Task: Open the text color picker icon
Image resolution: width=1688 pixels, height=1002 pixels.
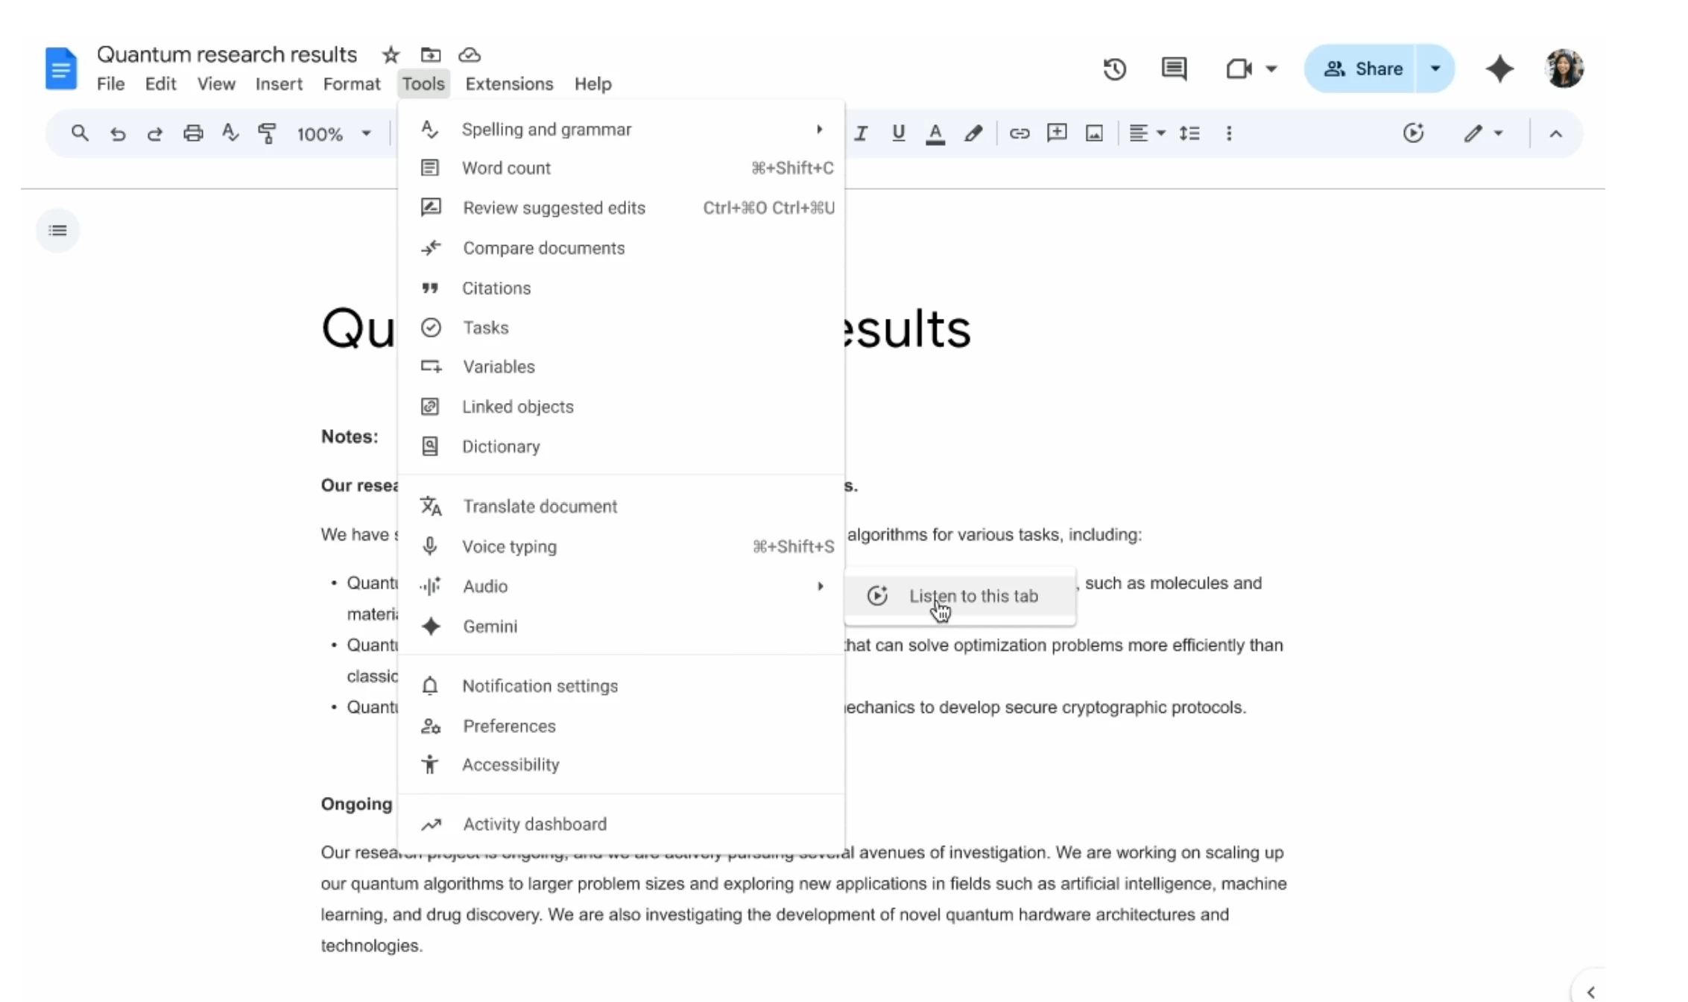Action: 935,133
